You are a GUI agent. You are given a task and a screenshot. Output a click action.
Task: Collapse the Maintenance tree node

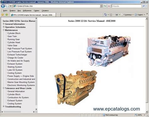coord(3,30)
